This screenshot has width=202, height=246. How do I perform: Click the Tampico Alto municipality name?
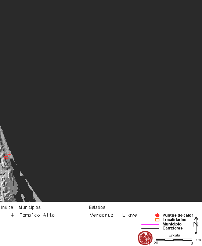(x=37, y=215)
